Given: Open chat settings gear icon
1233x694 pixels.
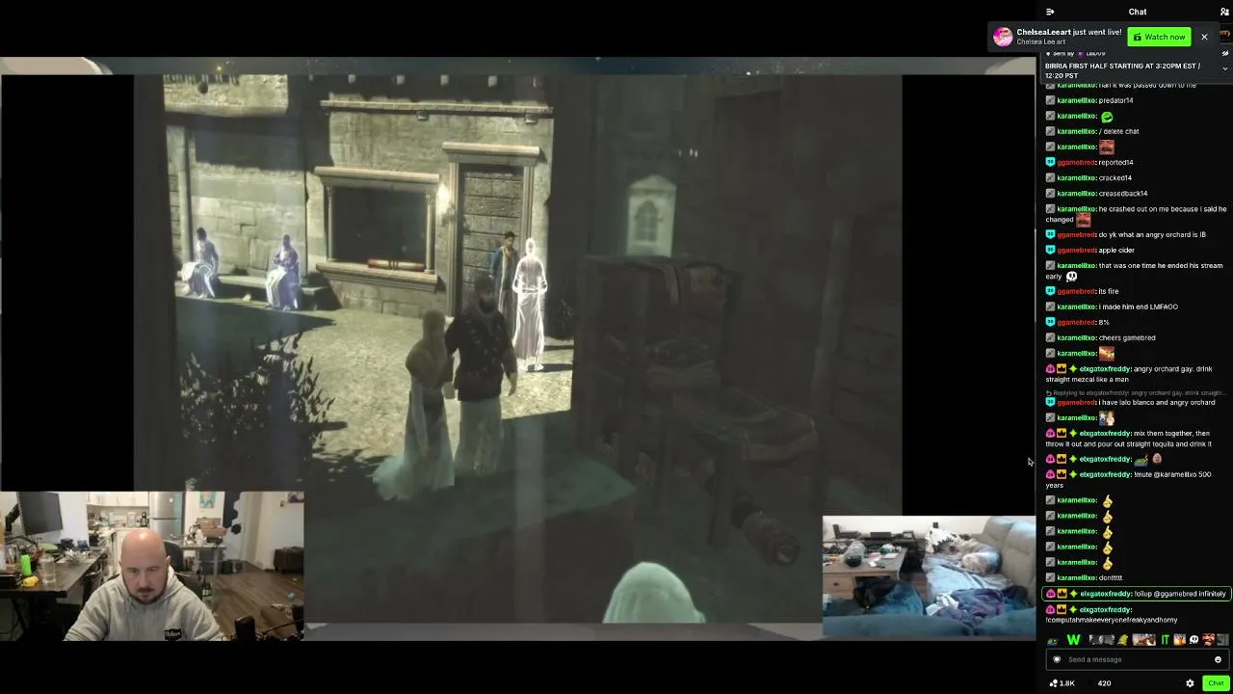Looking at the screenshot, I should (x=1190, y=683).
